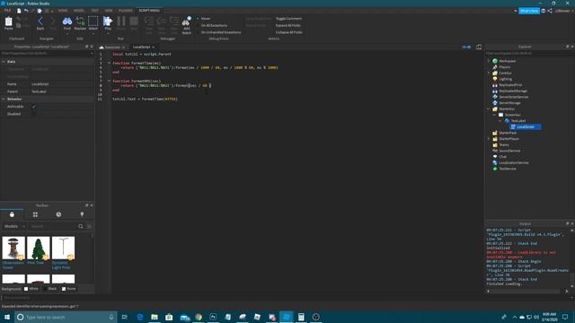The image size is (575, 323).
Task: Open the Models category dropdown in Toolbox
Action: click(14, 226)
